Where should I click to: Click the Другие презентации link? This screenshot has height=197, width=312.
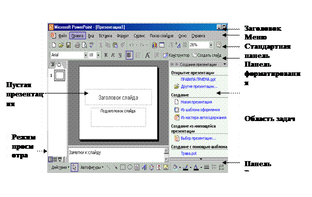(199, 86)
